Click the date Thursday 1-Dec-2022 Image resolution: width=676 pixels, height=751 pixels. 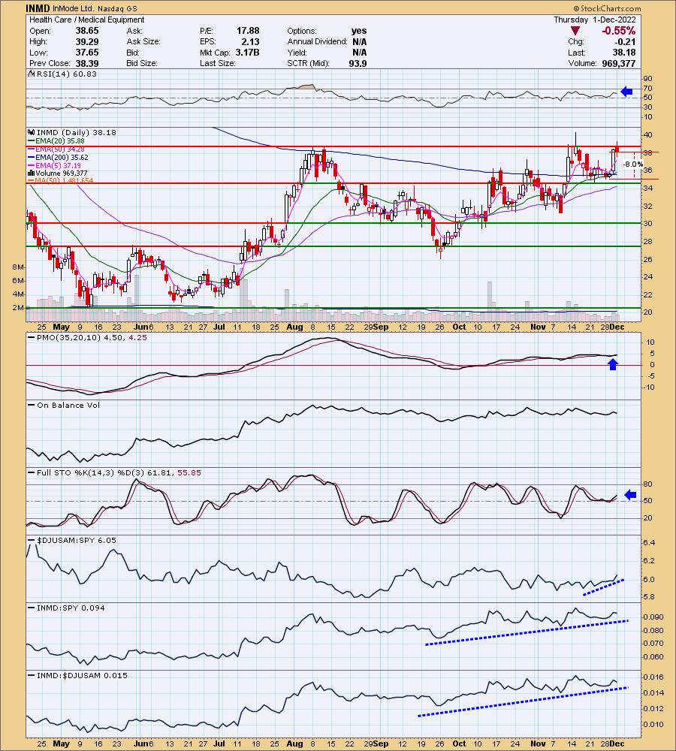595,20
